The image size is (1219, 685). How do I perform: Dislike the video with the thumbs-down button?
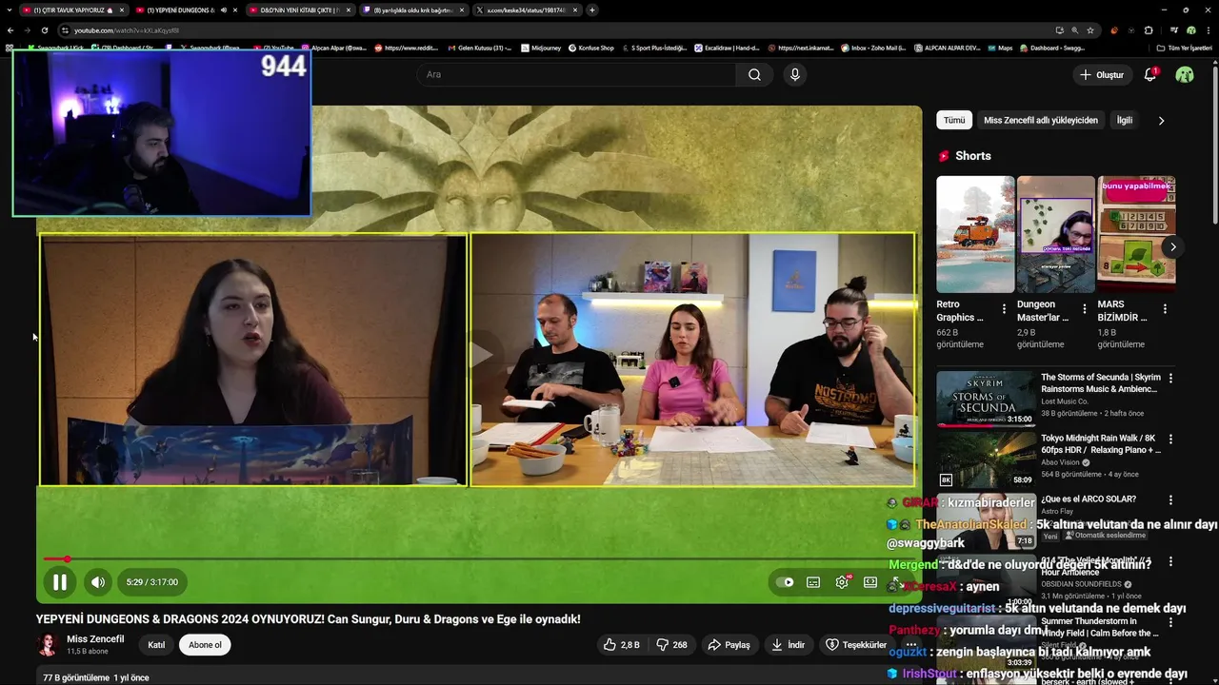tap(672, 645)
